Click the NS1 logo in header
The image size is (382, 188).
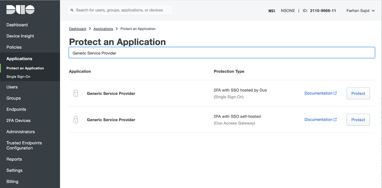(272, 11)
